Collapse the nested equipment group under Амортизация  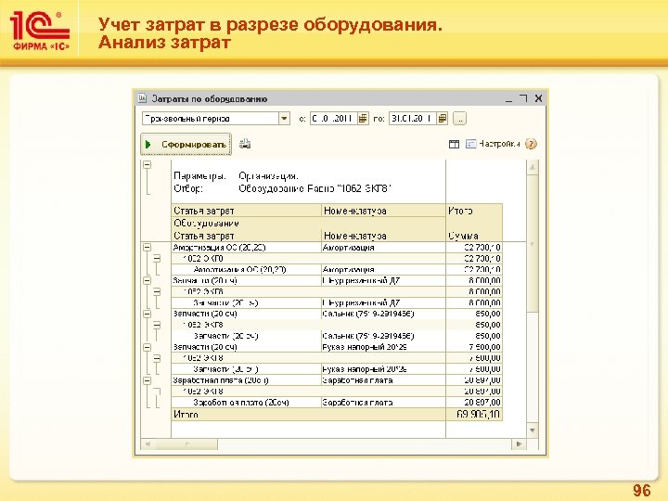pos(157,259)
